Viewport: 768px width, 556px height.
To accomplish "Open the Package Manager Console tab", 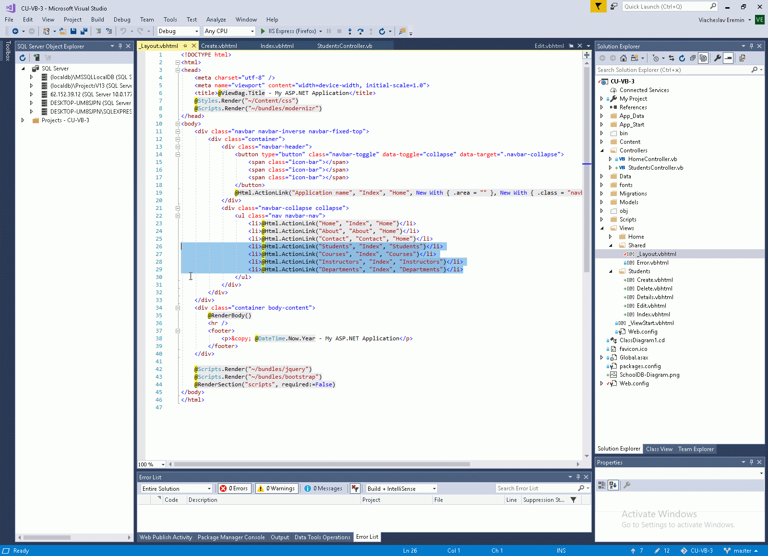I will (231, 537).
